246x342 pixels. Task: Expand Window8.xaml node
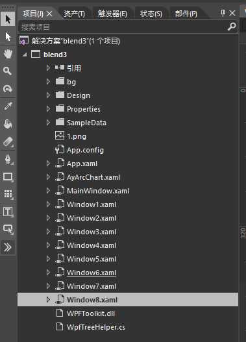click(x=49, y=299)
